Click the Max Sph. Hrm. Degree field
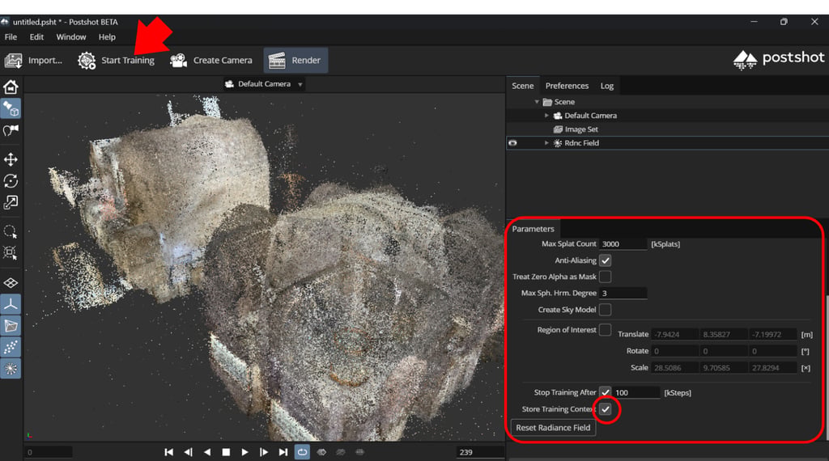 coord(623,293)
